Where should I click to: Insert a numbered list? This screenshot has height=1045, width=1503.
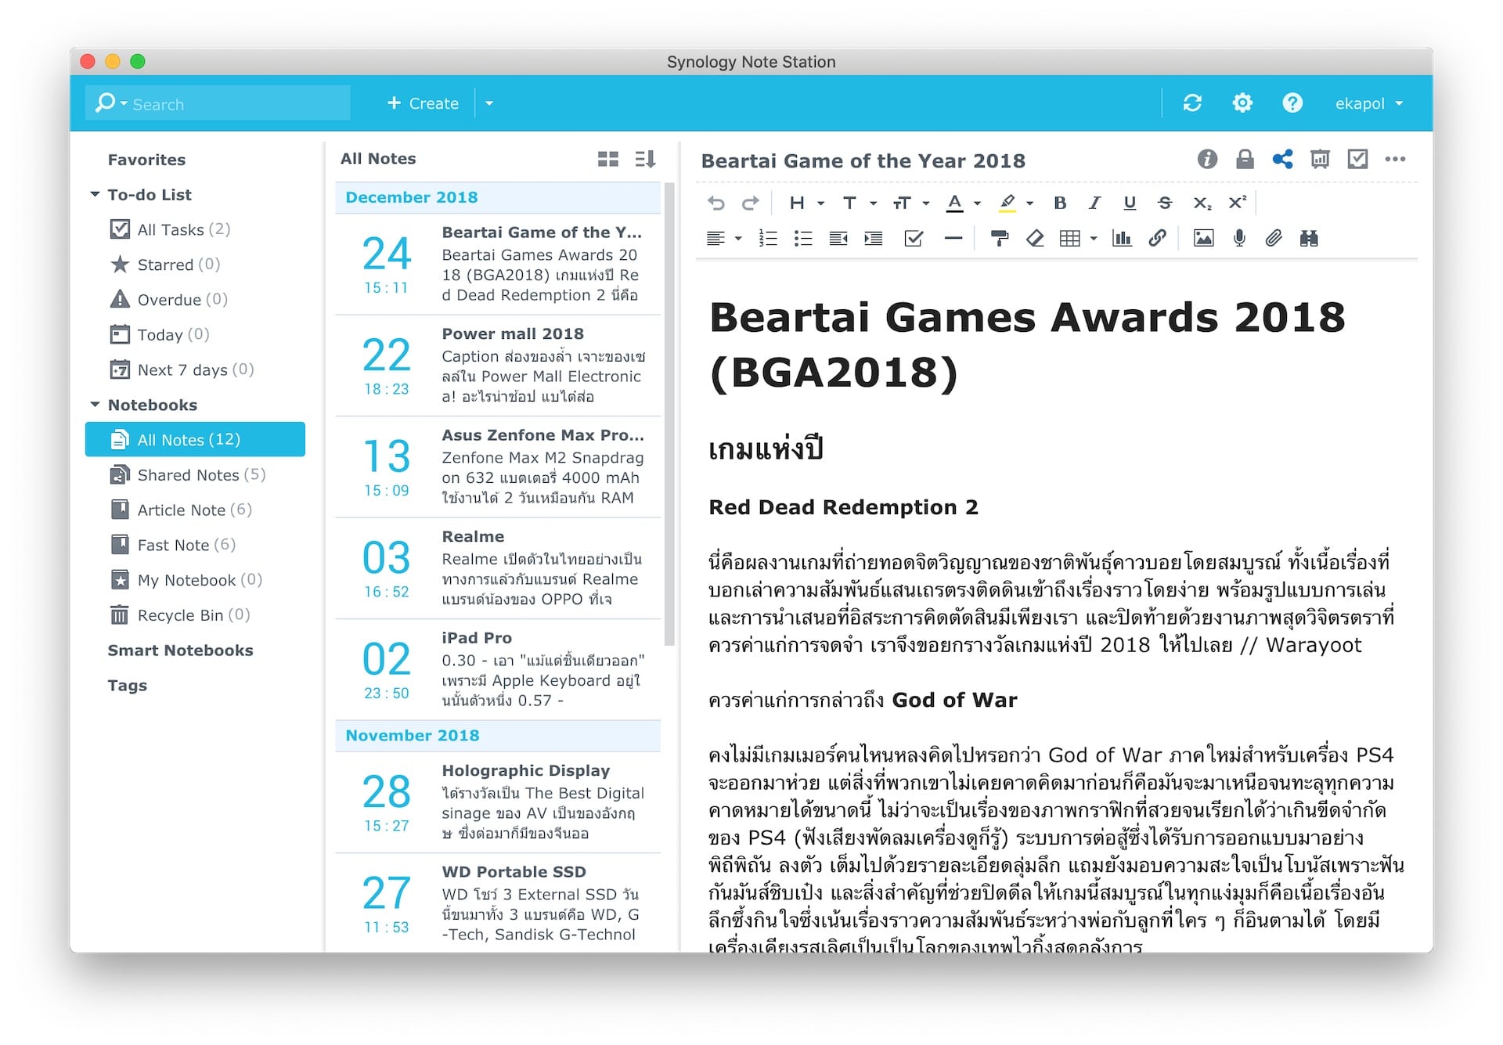tap(768, 239)
